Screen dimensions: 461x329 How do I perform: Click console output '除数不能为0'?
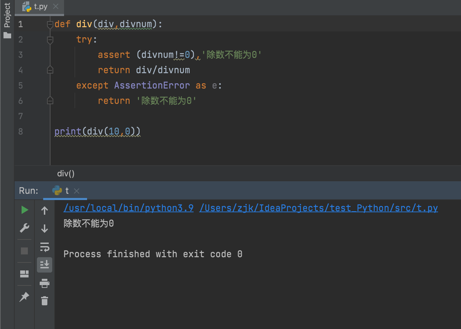tap(89, 223)
